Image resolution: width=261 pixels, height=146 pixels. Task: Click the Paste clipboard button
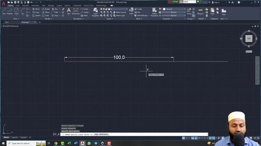[212, 11]
